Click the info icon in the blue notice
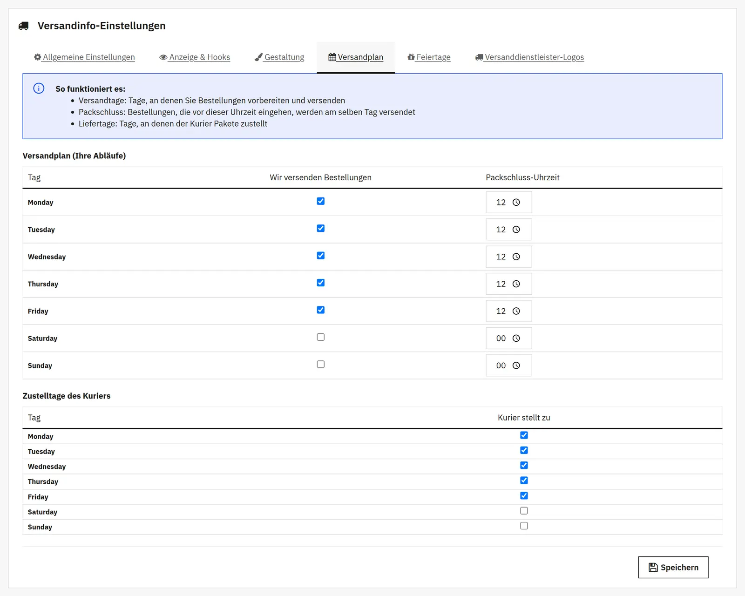This screenshot has width=745, height=596. (x=39, y=88)
